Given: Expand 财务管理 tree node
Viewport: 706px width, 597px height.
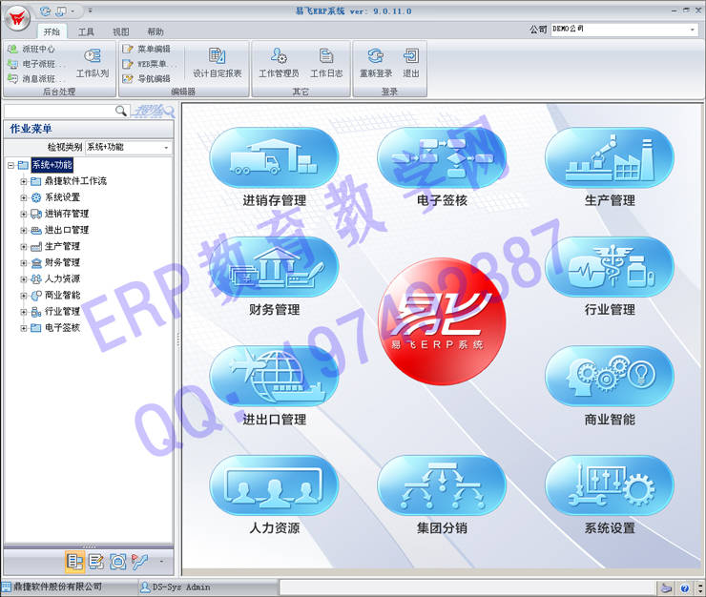Looking at the screenshot, I should (x=24, y=263).
